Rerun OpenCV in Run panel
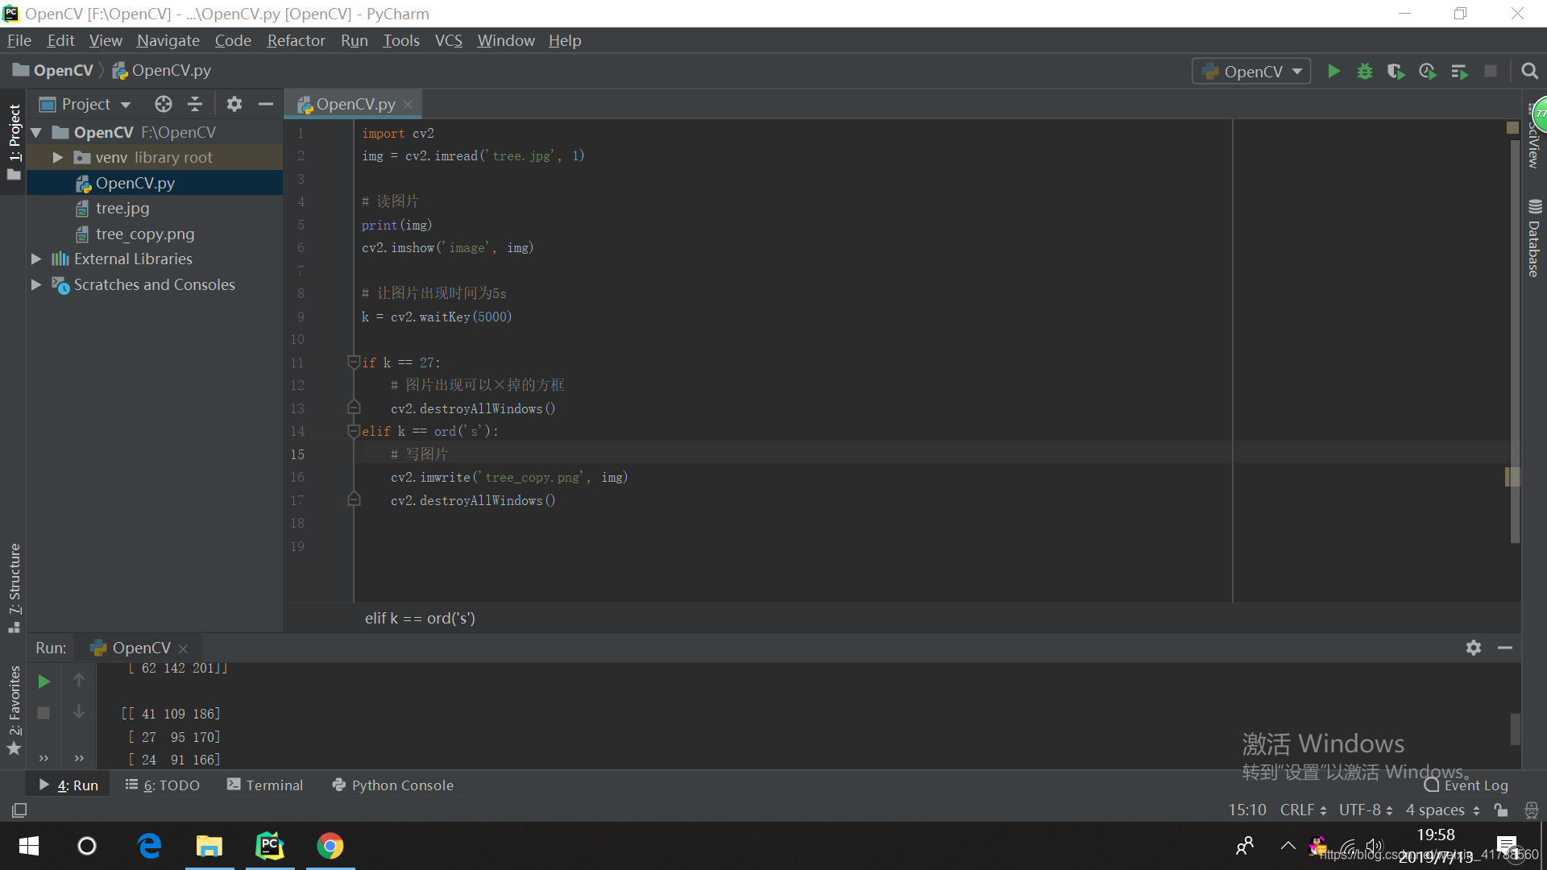1547x870 pixels. 44,681
